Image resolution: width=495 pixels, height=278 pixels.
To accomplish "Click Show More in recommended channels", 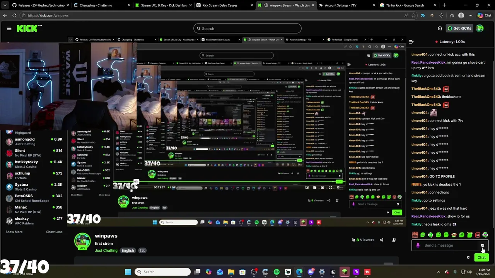I will [14, 232].
